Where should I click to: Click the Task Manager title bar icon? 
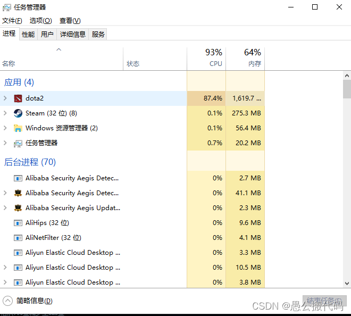coord(7,8)
